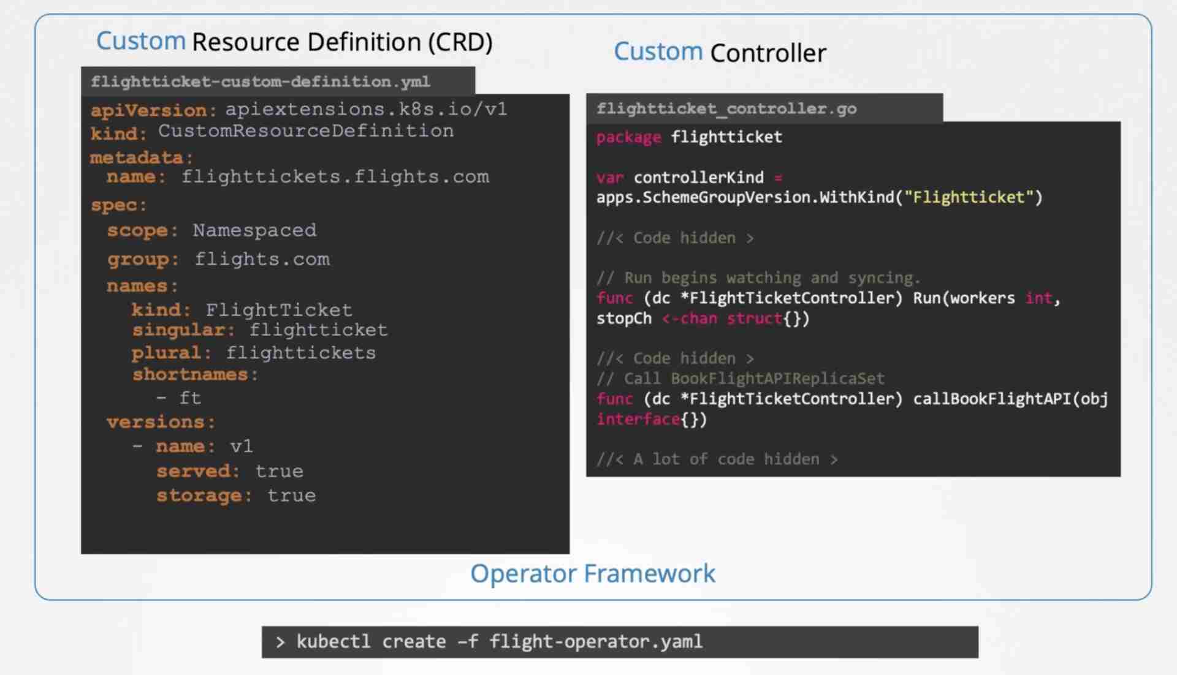Click the '// Call BookFlightAPIReplicaSet' comment

pos(741,379)
